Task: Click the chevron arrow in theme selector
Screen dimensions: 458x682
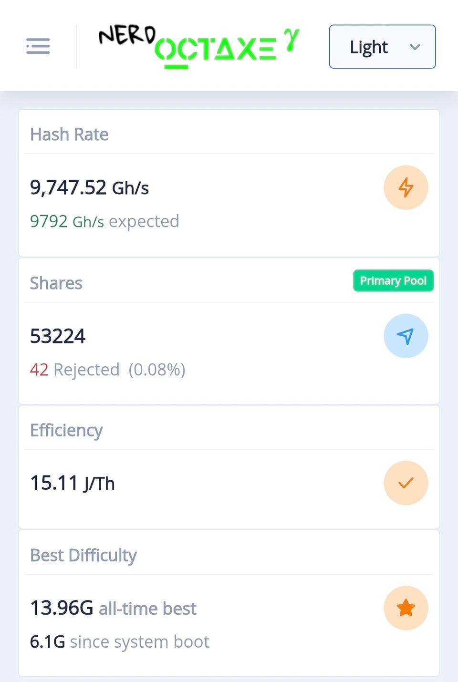Action: click(x=415, y=47)
